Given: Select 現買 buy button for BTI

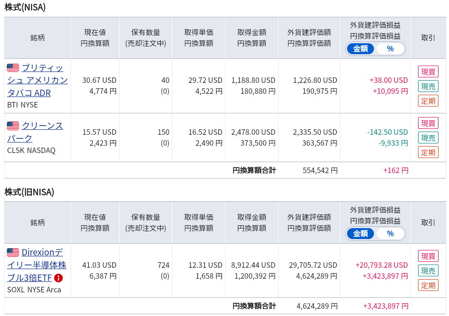Looking at the screenshot, I should point(428,71).
